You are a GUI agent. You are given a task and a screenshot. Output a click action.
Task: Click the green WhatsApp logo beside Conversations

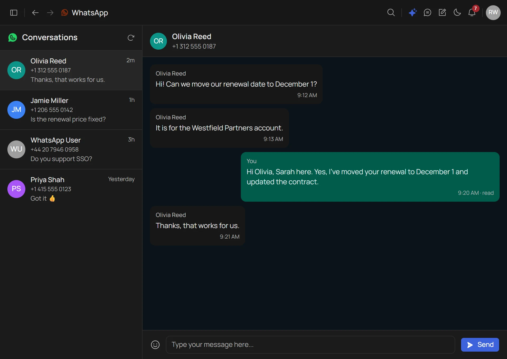click(13, 37)
